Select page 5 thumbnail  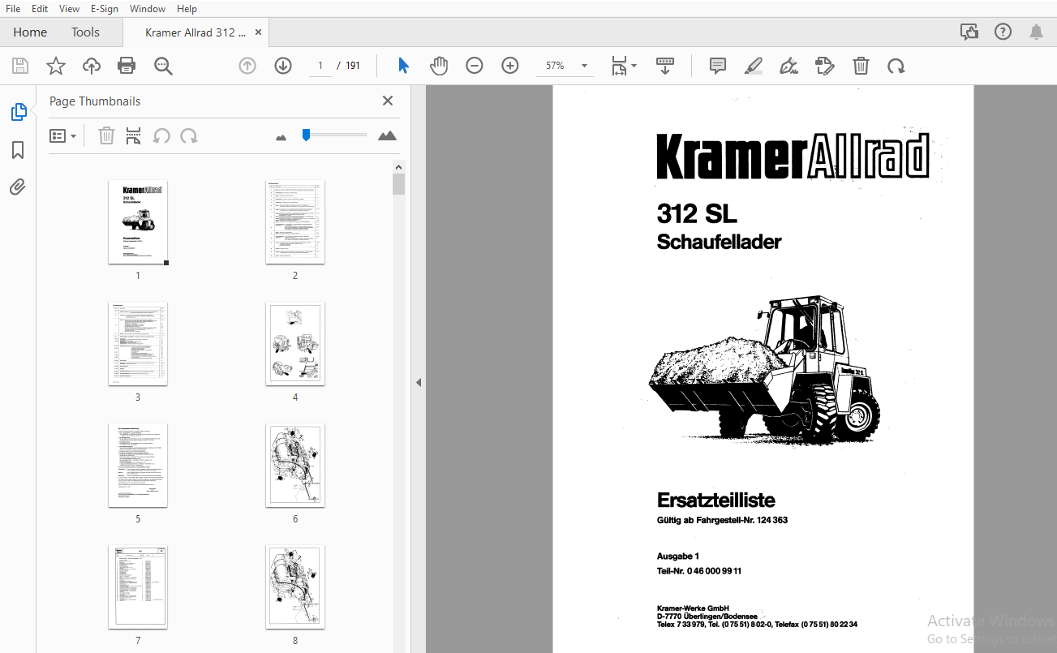pyautogui.click(x=138, y=466)
